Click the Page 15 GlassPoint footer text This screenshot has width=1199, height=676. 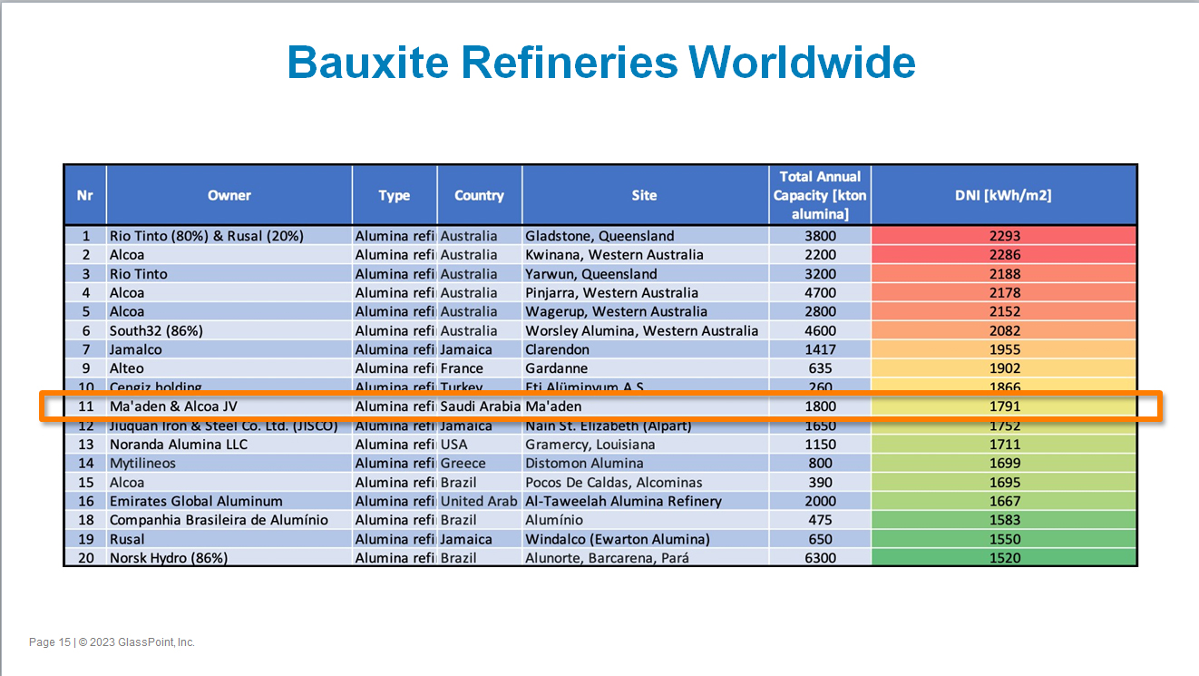[112, 642]
